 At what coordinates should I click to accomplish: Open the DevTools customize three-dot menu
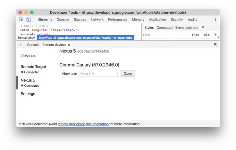point(215,20)
